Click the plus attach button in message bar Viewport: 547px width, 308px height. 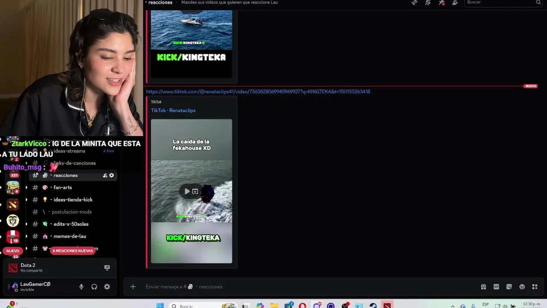tap(133, 287)
